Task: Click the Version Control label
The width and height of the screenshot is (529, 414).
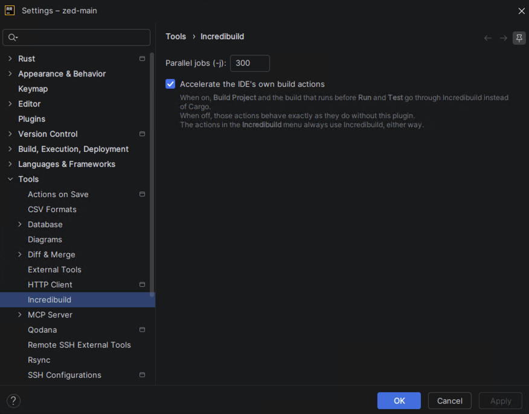Action: tap(48, 134)
